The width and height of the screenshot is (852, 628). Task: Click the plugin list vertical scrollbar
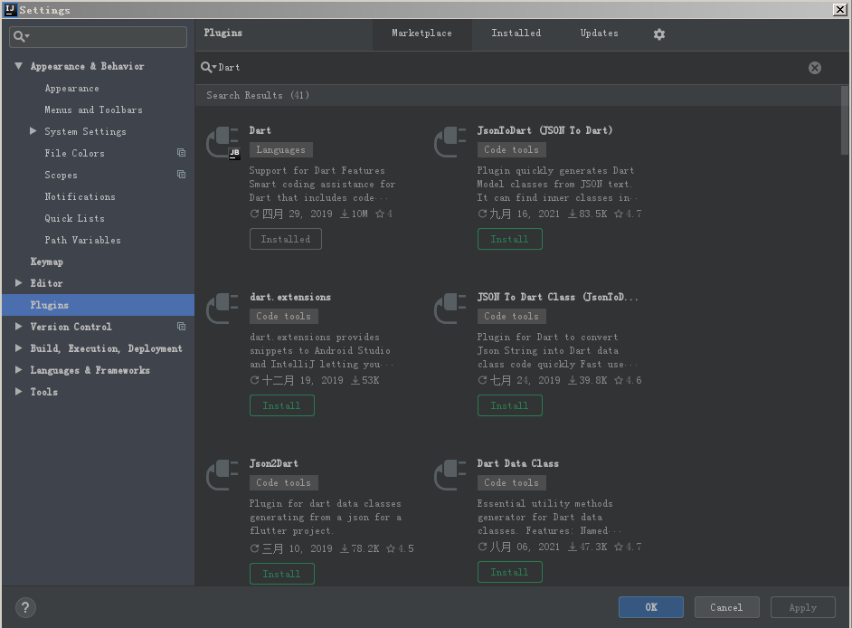845,120
